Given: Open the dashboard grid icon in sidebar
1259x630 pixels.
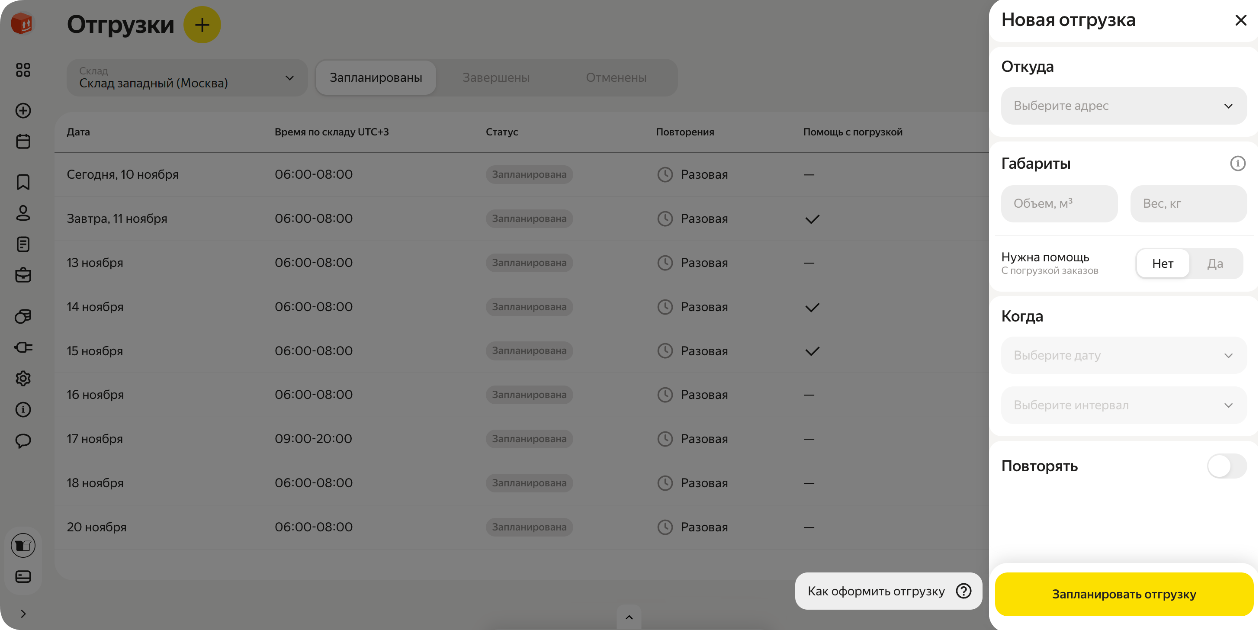Looking at the screenshot, I should click(23, 70).
